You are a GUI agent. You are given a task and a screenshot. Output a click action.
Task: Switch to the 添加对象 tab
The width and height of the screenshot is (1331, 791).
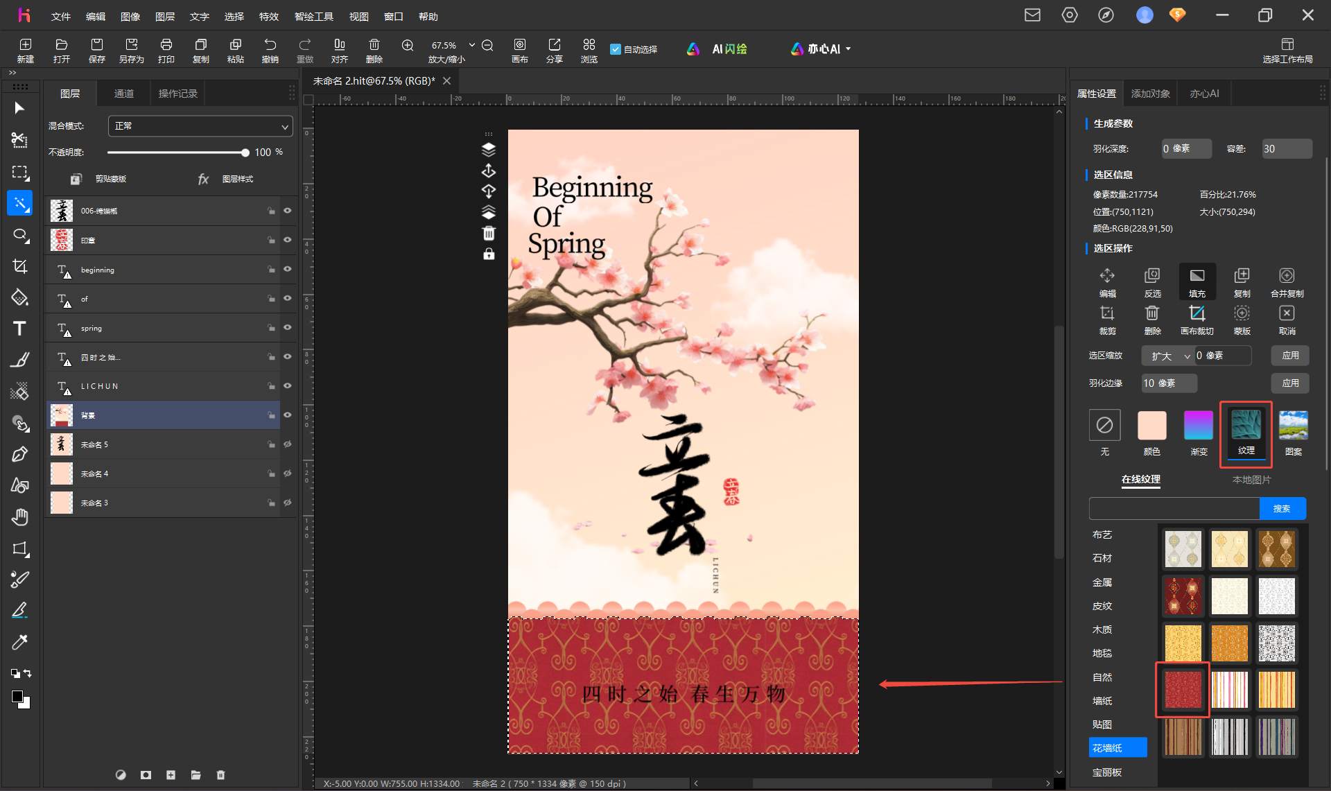[1151, 94]
